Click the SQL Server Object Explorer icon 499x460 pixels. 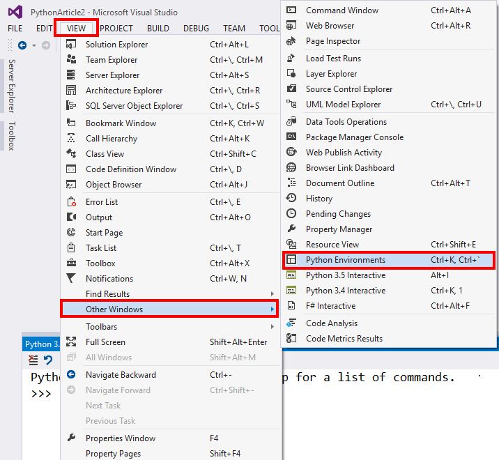point(71,105)
